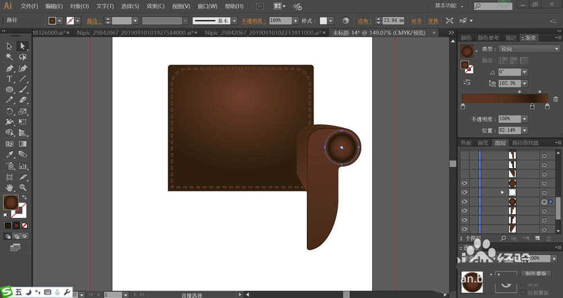Switch to the 颜色参考 panel tab
563x298 pixels.
coord(488,38)
